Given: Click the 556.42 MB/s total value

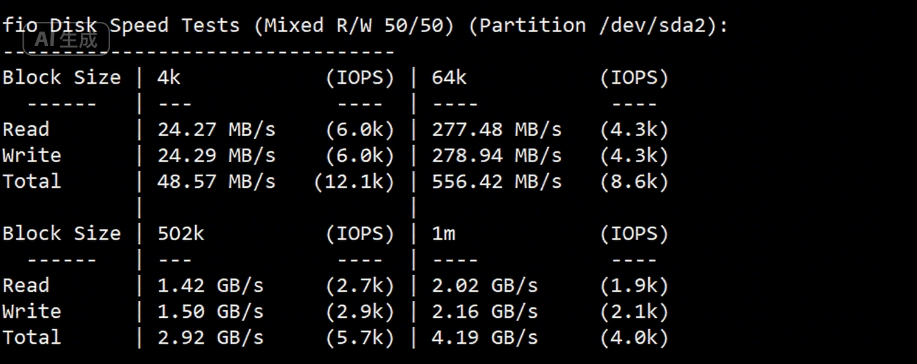Looking at the screenshot, I should click(497, 182).
